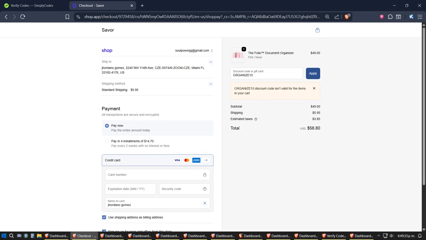Open a new browser tab

[142, 5]
